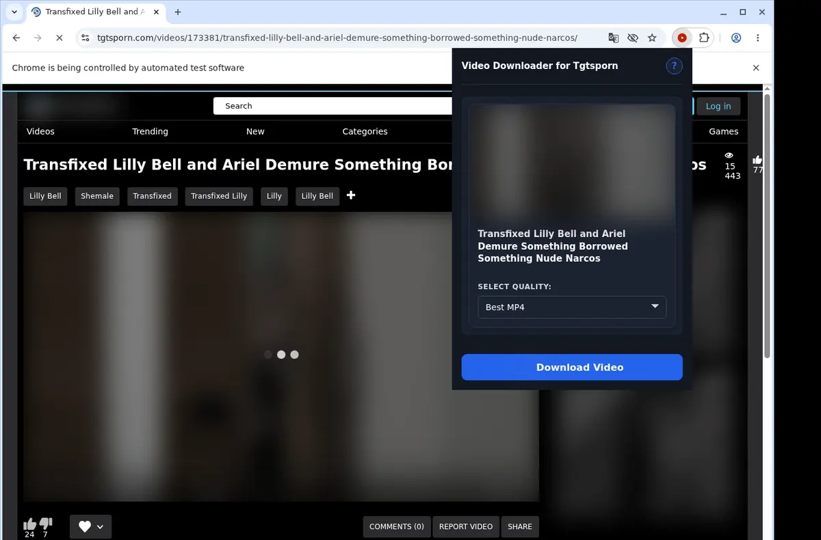Select the Transfixed Lilly tag

219,196
